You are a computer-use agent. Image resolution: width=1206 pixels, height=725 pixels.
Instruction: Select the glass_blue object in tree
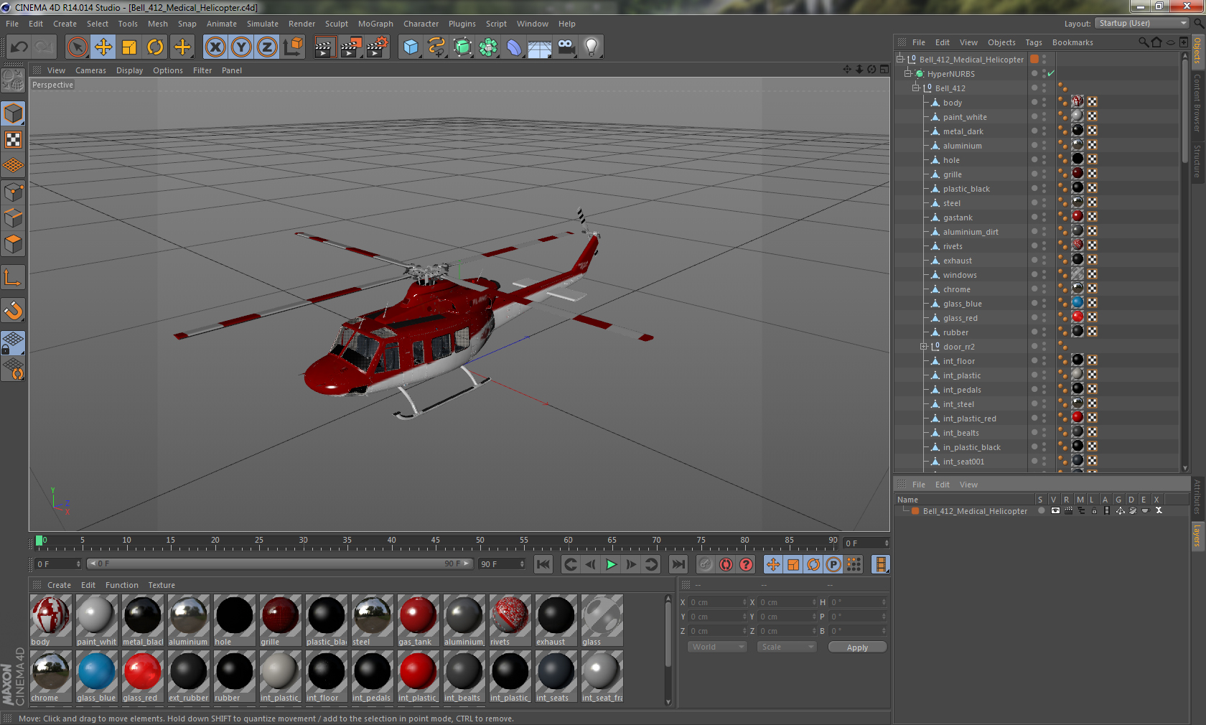pos(962,304)
